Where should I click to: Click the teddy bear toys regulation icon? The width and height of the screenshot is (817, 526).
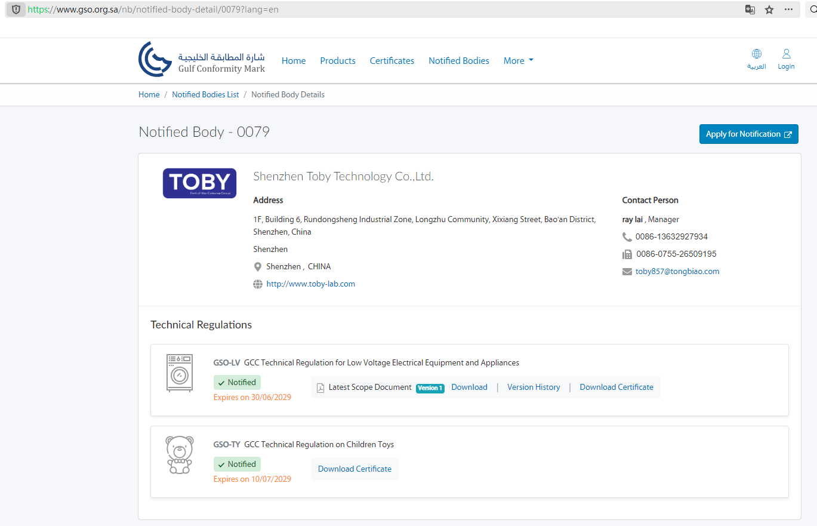point(179,455)
